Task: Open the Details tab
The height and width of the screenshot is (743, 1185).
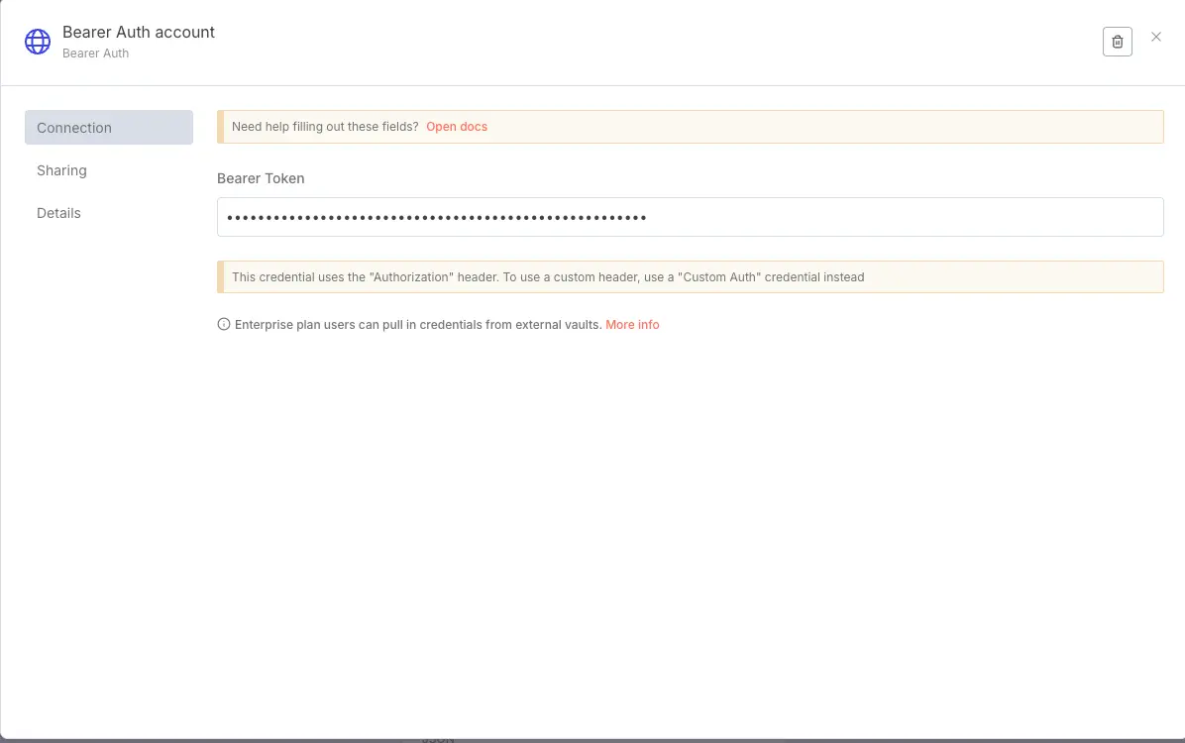Action: tap(58, 213)
